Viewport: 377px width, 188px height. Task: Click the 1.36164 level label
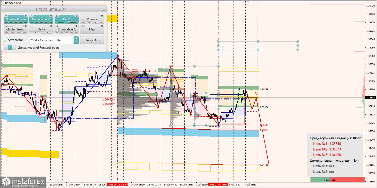pyautogui.click(x=264, y=107)
